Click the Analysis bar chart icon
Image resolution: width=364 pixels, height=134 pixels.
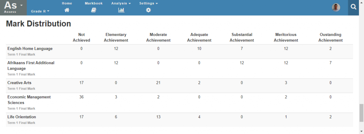(x=121, y=10)
